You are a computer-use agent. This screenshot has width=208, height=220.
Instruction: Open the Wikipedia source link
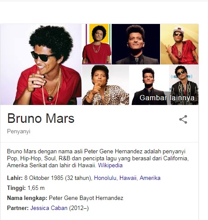[x=110, y=165]
